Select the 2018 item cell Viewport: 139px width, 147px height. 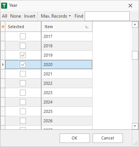67,46
